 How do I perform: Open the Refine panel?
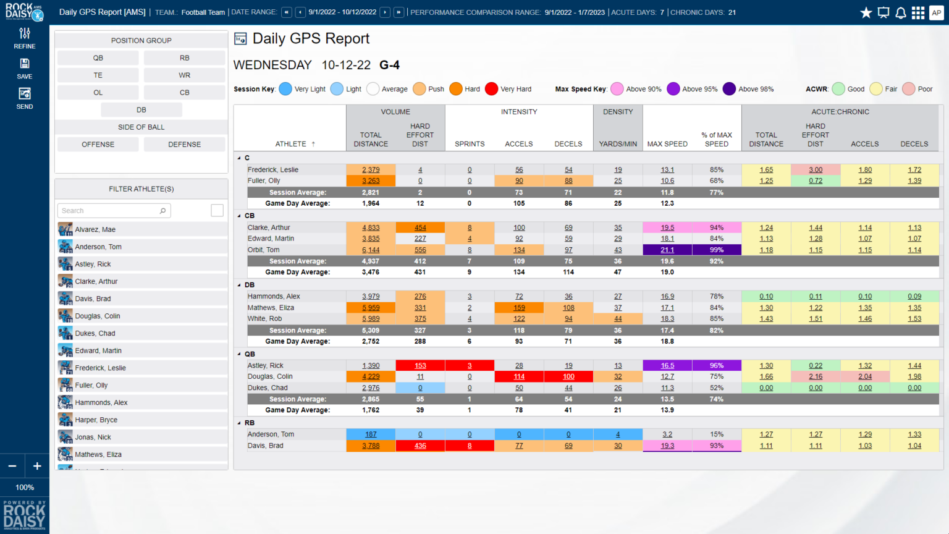click(x=25, y=38)
